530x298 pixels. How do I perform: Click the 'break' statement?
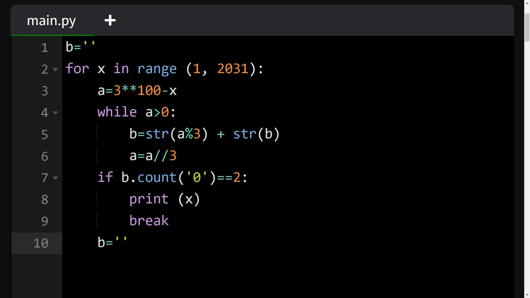coord(149,221)
